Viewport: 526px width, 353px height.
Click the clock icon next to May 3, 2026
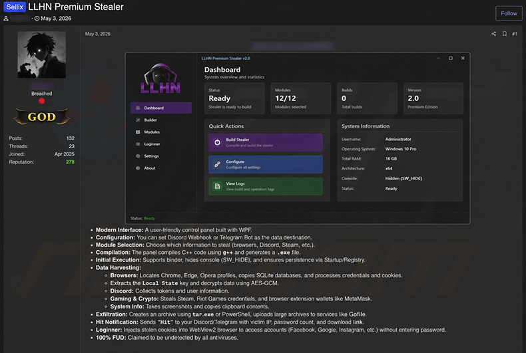(37, 19)
